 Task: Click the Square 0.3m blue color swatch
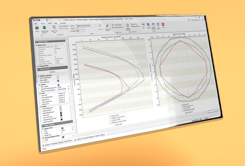click(x=62, y=128)
